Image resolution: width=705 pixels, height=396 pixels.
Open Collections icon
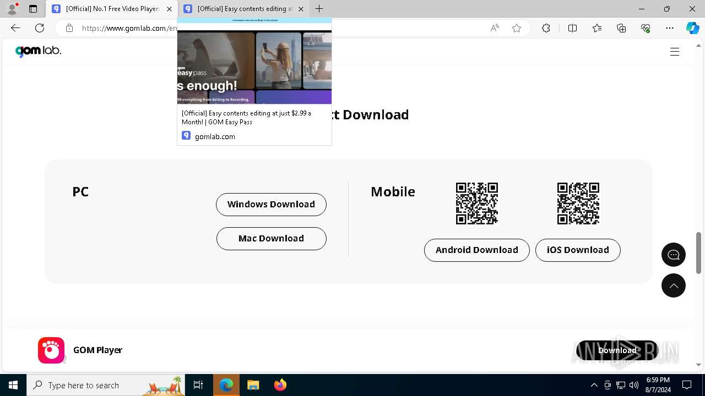[621, 28]
